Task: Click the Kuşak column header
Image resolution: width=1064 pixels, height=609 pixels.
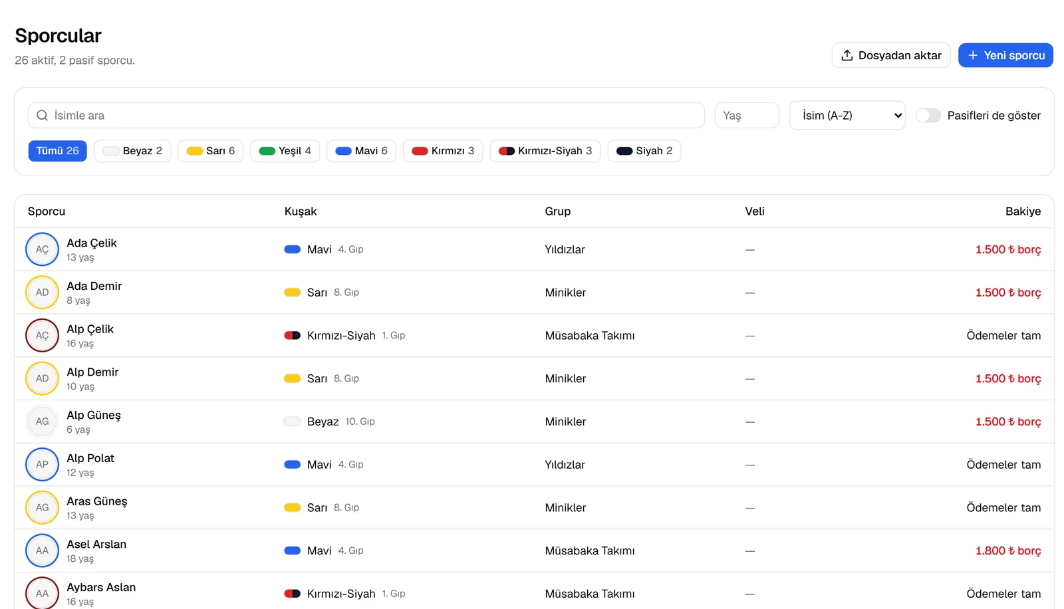Action: click(301, 211)
